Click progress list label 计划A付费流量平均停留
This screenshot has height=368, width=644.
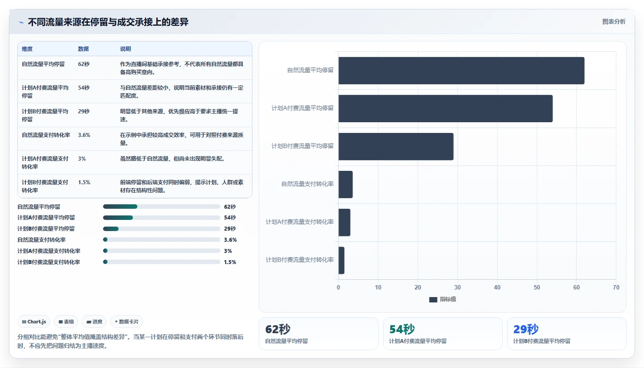coord(46,218)
